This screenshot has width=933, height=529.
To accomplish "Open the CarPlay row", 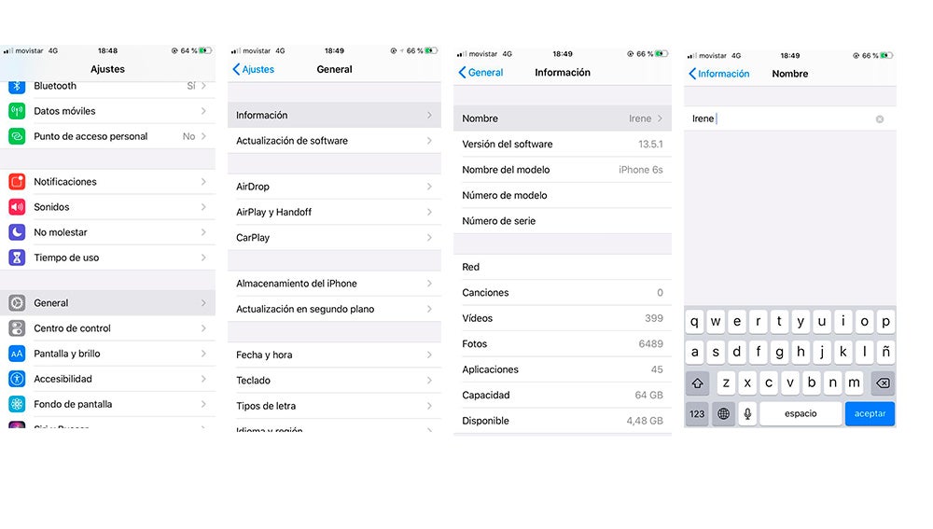I will [334, 237].
